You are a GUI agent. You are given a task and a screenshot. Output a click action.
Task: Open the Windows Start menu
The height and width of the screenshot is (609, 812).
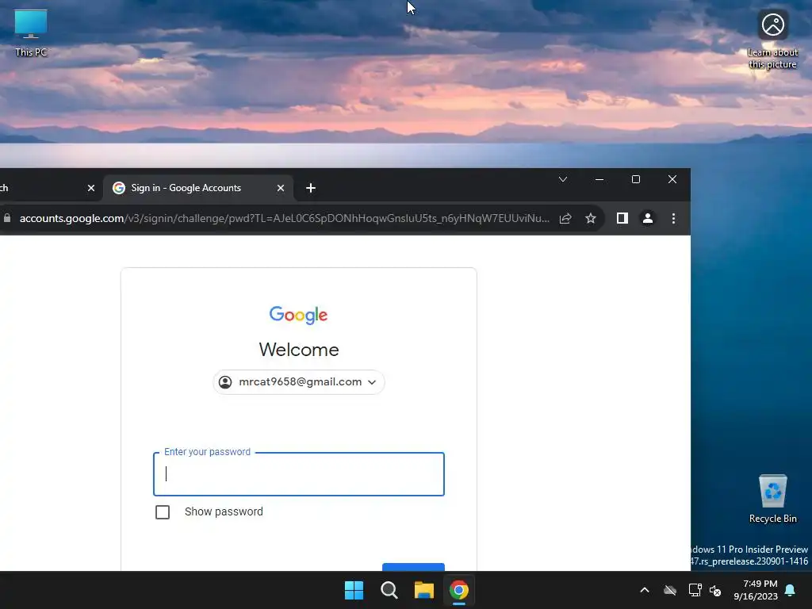pyautogui.click(x=354, y=590)
